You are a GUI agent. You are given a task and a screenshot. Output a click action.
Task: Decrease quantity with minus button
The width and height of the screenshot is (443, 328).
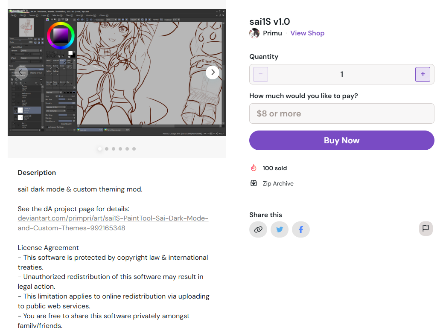click(x=260, y=74)
